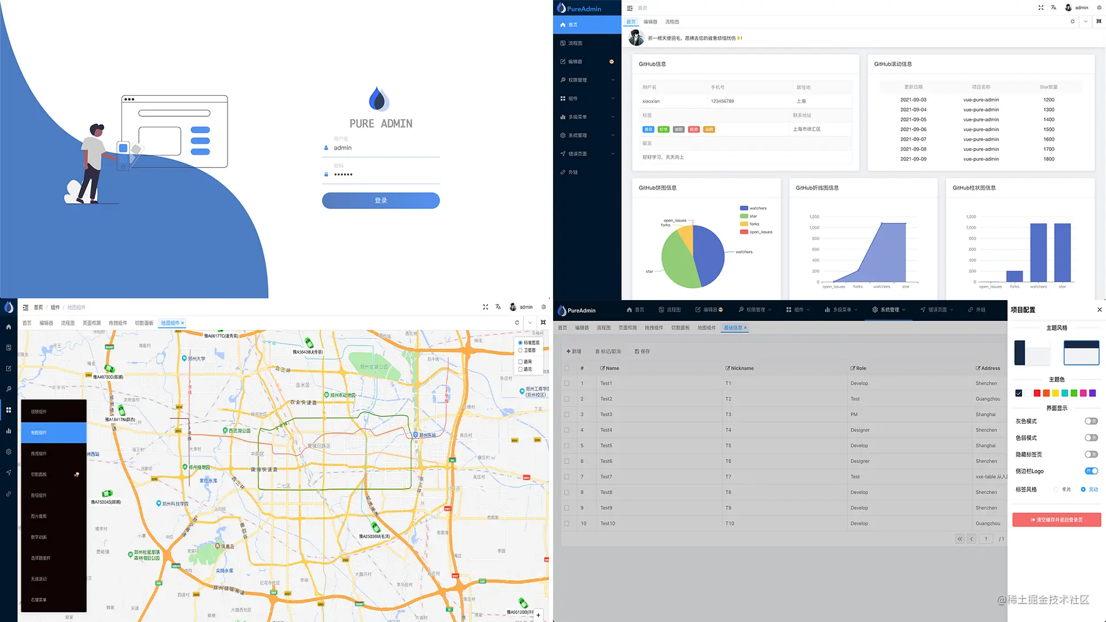
Task: Toggle the 灰色模式 switch on
Action: pyautogui.click(x=1091, y=421)
